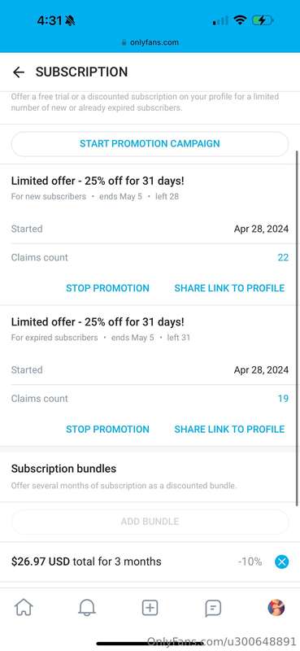The width and height of the screenshot is (300, 651).
Task: Go back using the arrow beside SUBSCRIPTION
Action: point(19,72)
